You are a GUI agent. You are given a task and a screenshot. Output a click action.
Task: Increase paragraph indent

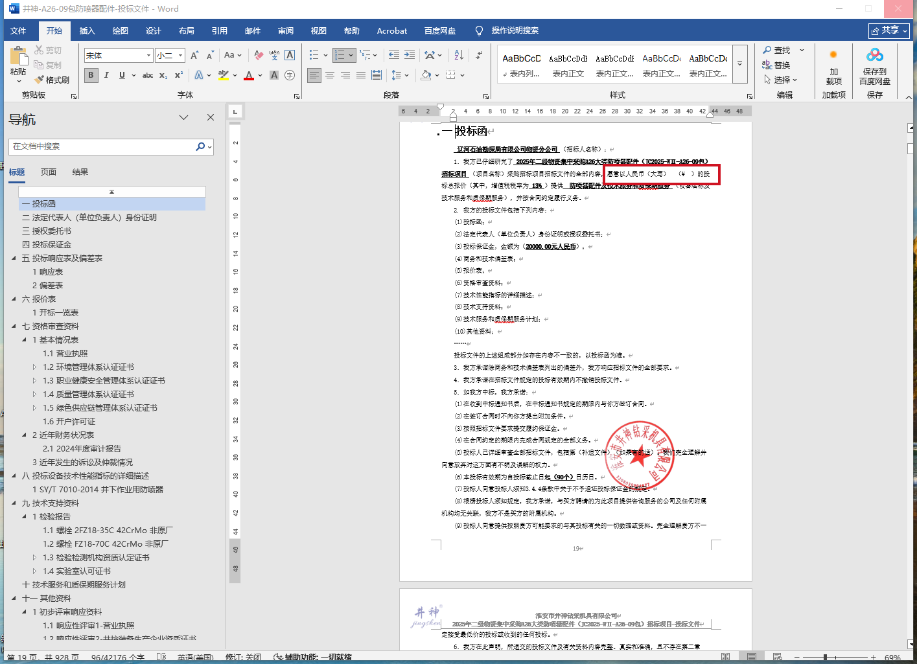pyautogui.click(x=410, y=56)
